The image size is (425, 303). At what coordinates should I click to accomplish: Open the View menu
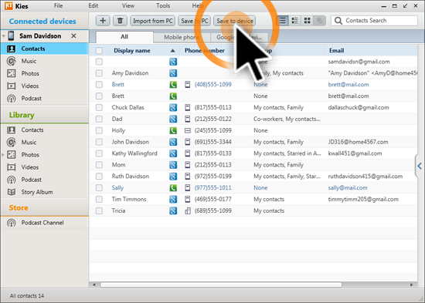(x=128, y=5)
